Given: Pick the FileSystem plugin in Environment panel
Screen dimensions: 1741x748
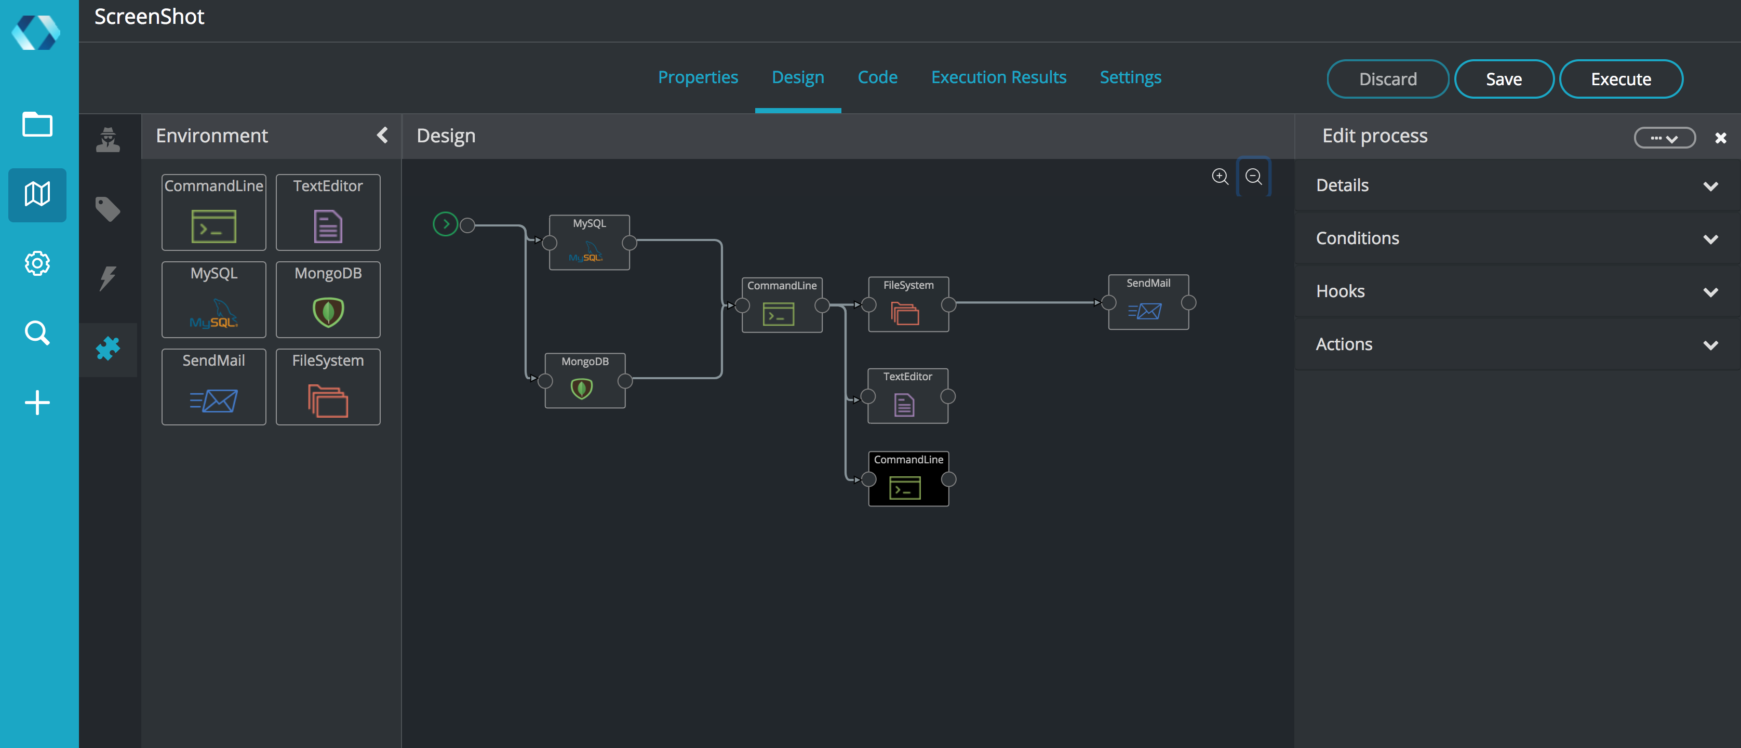Looking at the screenshot, I should tap(328, 386).
